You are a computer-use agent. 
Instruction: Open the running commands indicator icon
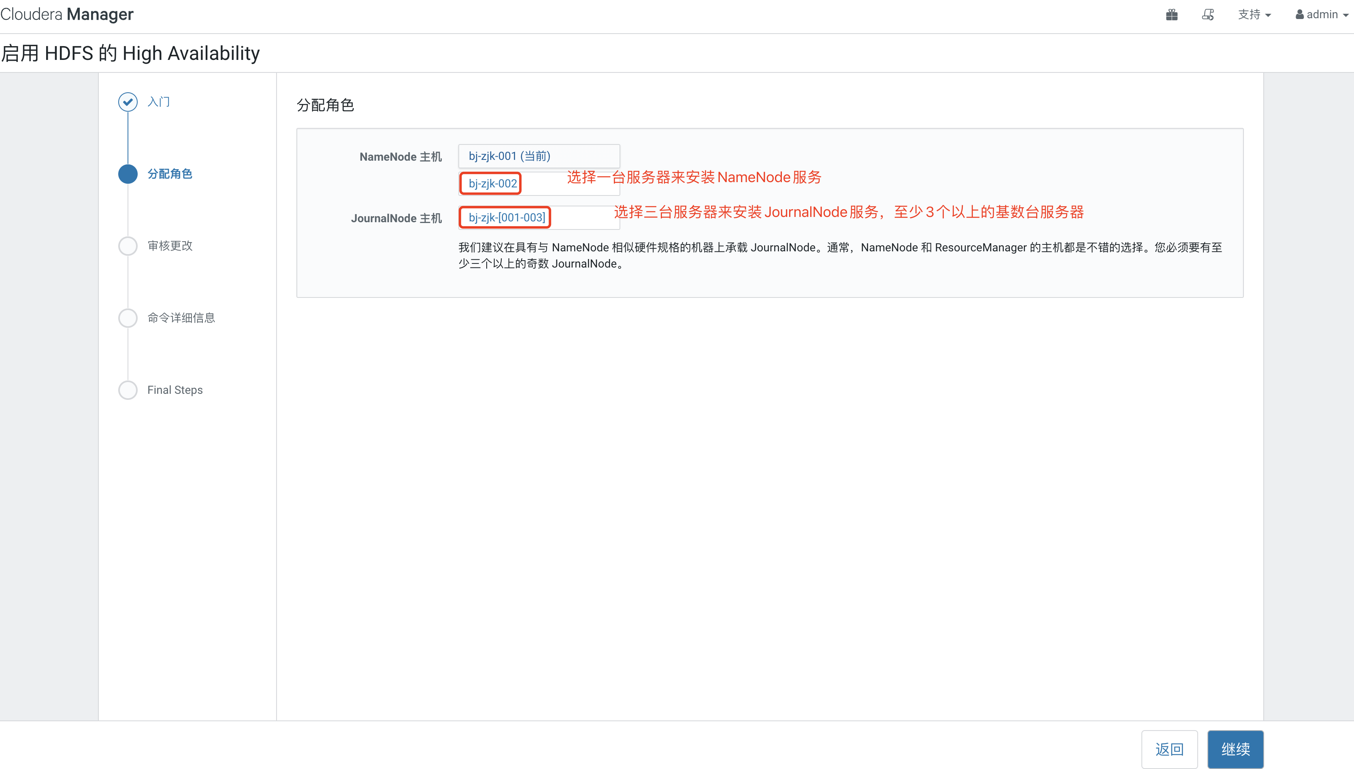pyautogui.click(x=1209, y=14)
